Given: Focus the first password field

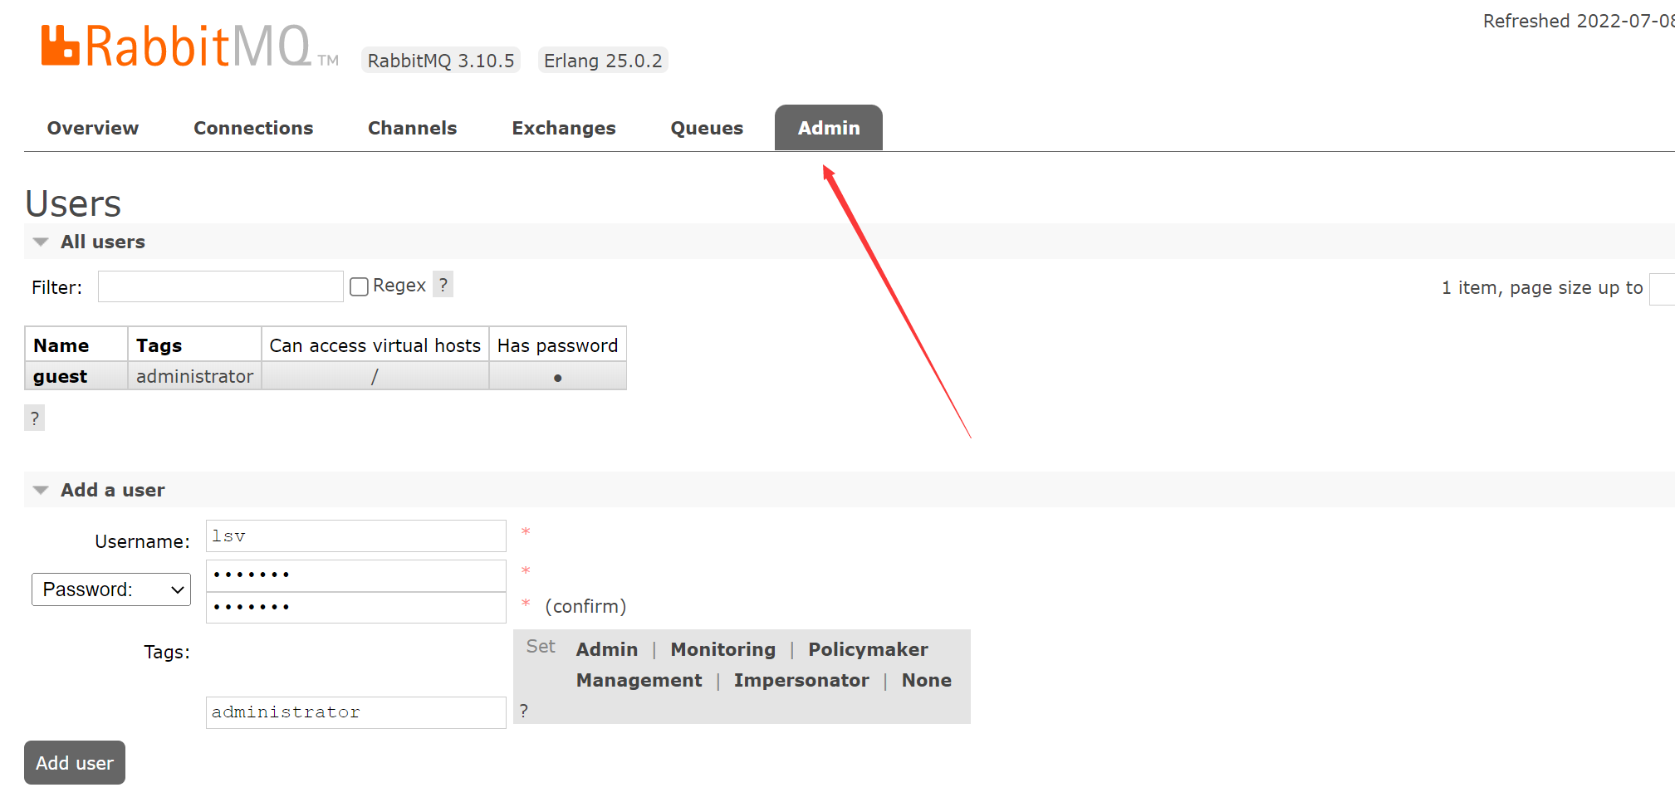Looking at the screenshot, I should click(356, 575).
